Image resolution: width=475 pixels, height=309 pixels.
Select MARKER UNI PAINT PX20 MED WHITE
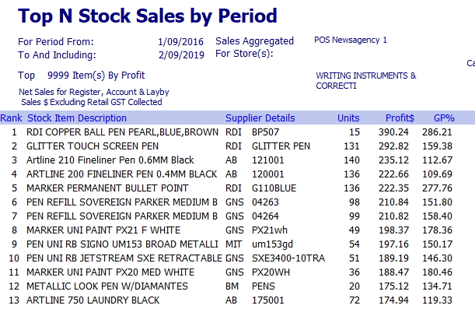(110, 272)
